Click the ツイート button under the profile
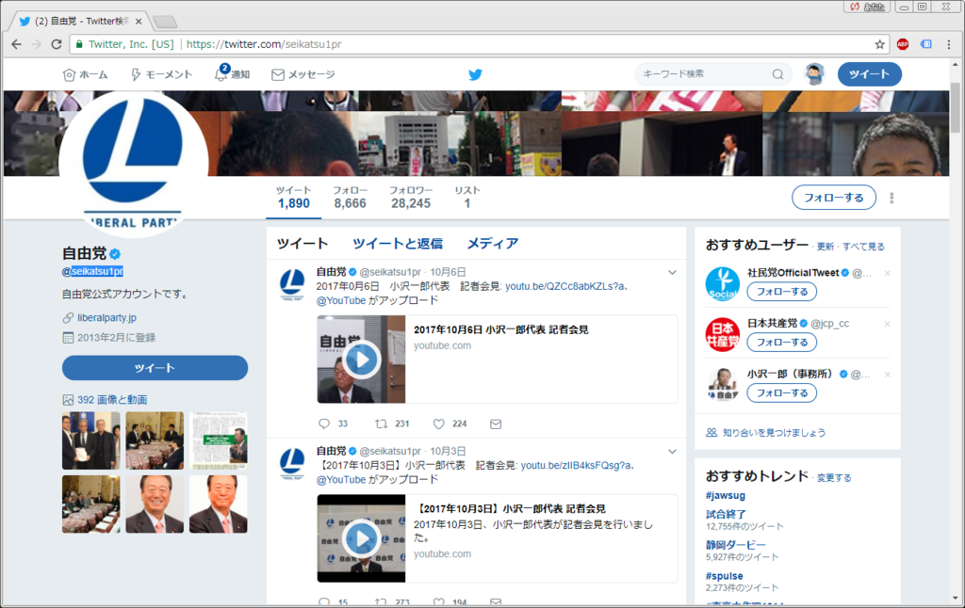The width and height of the screenshot is (965, 608). pos(155,368)
